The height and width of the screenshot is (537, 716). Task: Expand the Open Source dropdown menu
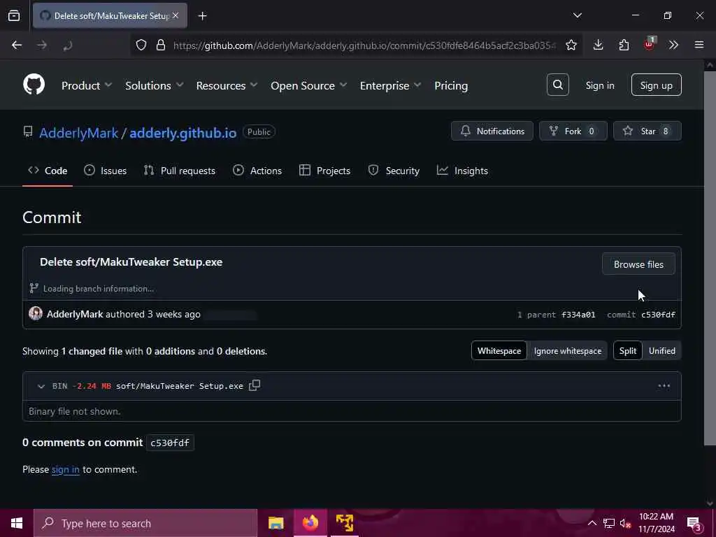(x=308, y=85)
